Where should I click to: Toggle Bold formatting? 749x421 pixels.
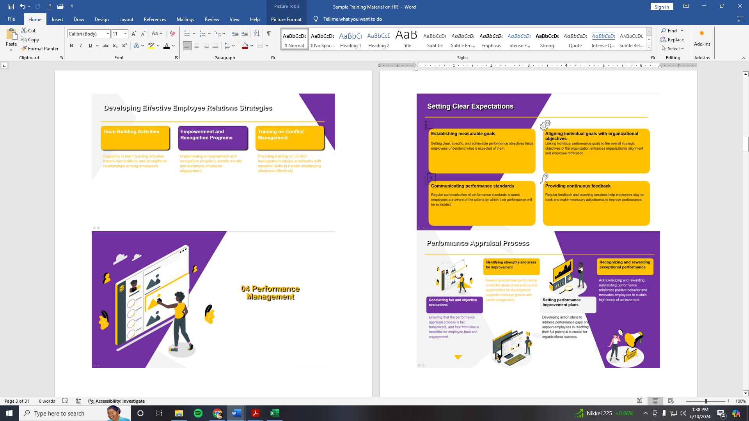71,46
